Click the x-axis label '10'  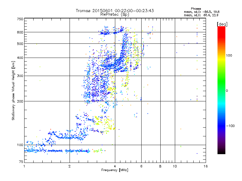pyautogui.click(x=175, y=166)
